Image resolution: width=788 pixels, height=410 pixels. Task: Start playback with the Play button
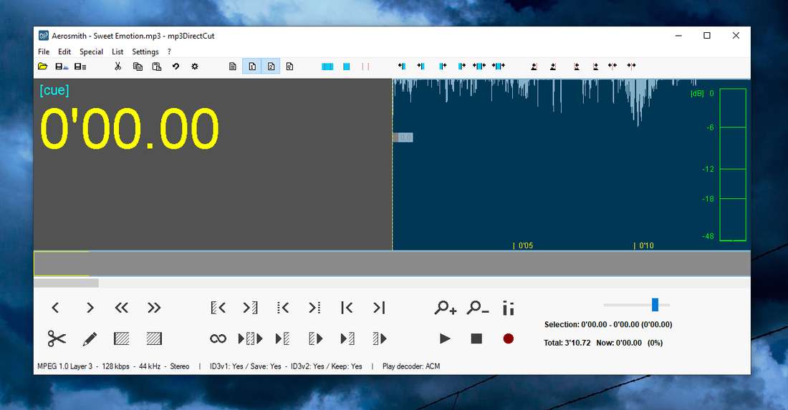[445, 338]
